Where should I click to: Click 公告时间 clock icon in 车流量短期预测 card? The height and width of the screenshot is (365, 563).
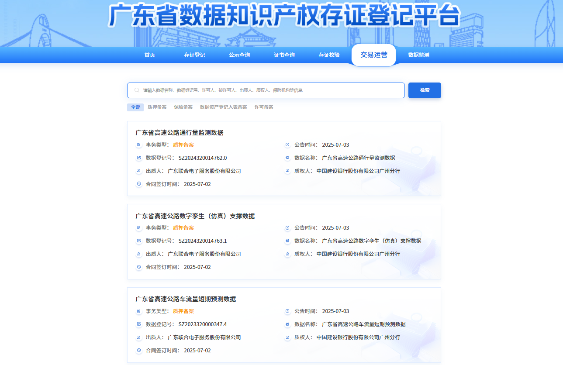pyautogui.click(x=287, y=311)
